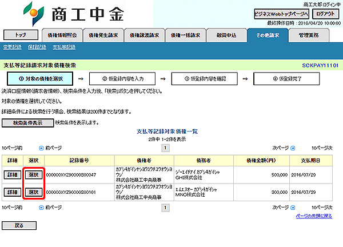Go to ビジネスWebトップページへ
The image size is (343, 247).
click(x=281, y=14)
